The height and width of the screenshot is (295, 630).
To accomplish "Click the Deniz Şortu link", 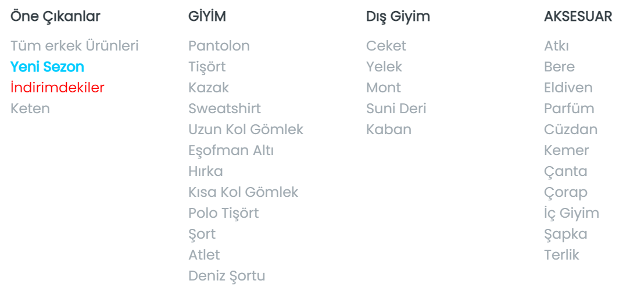I will click(227, 276).
